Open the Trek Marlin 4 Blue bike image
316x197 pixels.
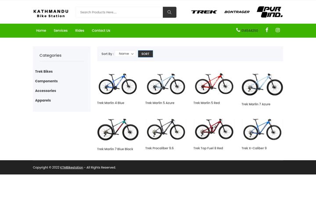118,84
